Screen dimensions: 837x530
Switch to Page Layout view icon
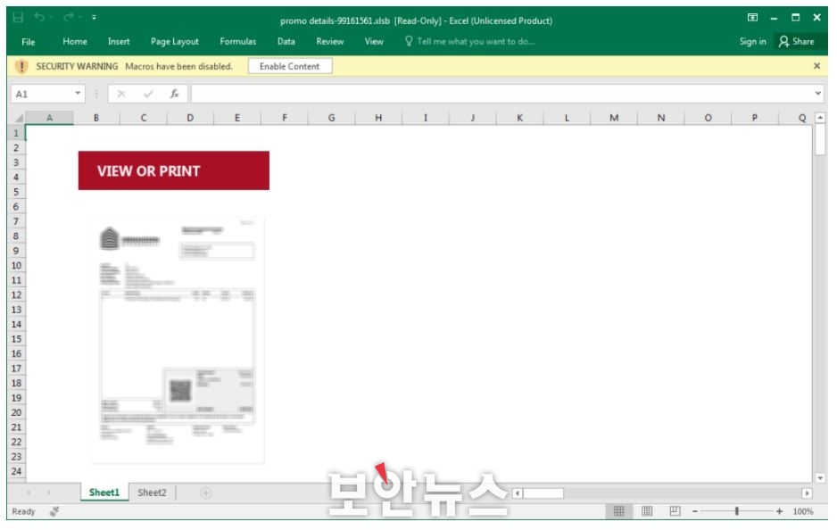pos(648,512)
